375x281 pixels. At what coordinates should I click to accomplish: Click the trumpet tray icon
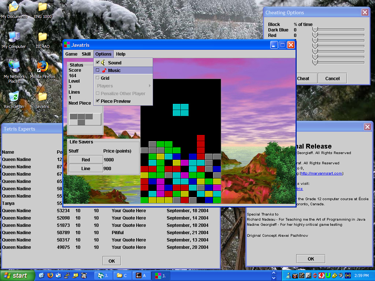pyautogui.click(x=302, y=276)
